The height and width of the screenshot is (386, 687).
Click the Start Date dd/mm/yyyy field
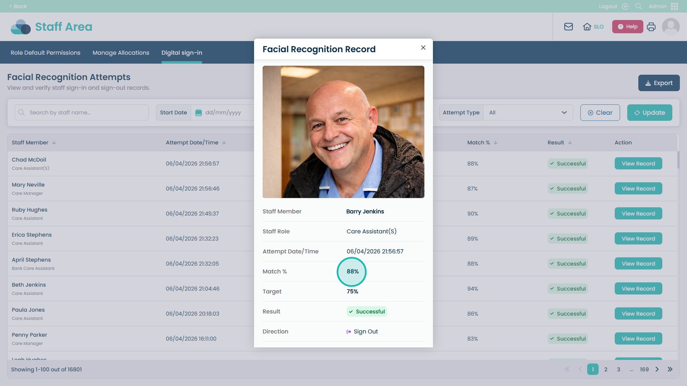coord(223,112)
